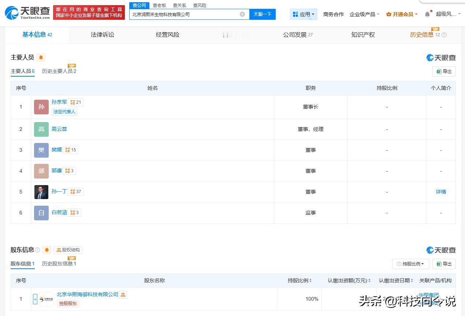Open 樊媛's profile link
Viewport: 465px width, 316px height.
57,150
